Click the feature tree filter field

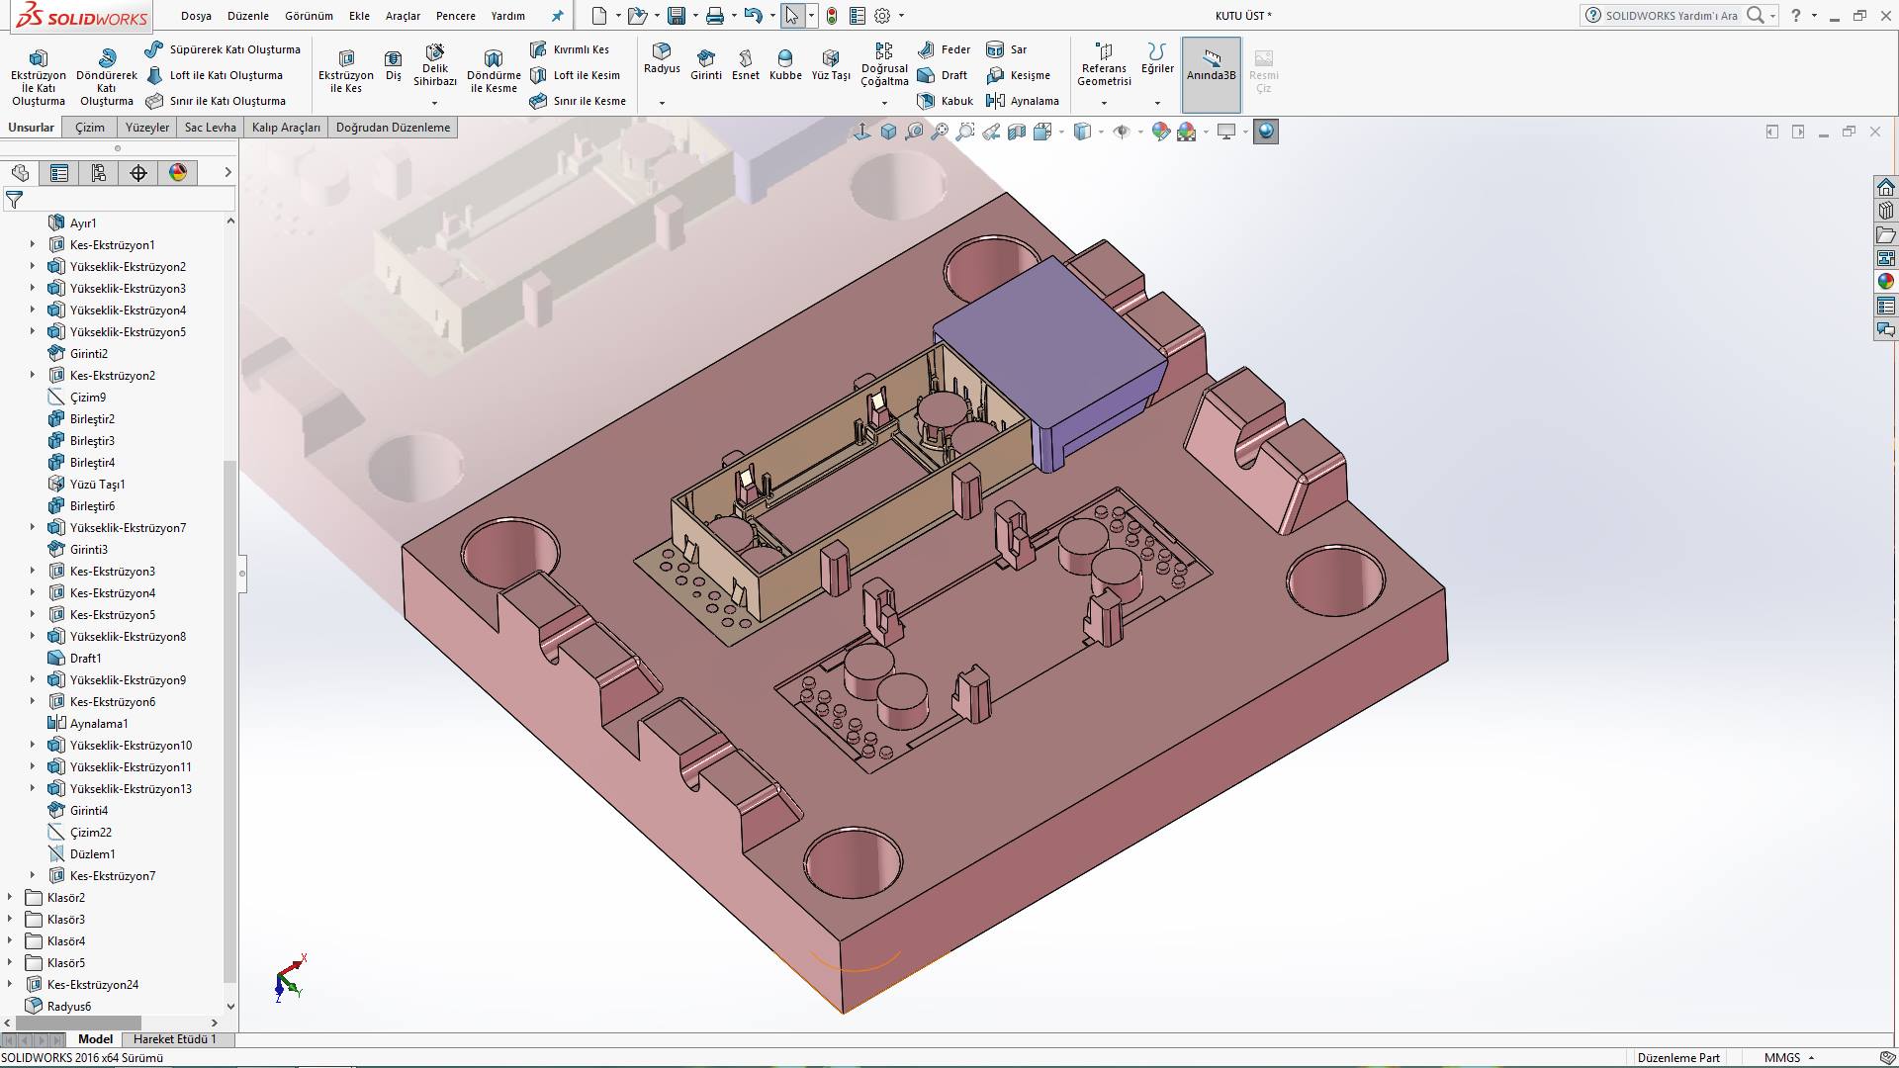[119, 200]
